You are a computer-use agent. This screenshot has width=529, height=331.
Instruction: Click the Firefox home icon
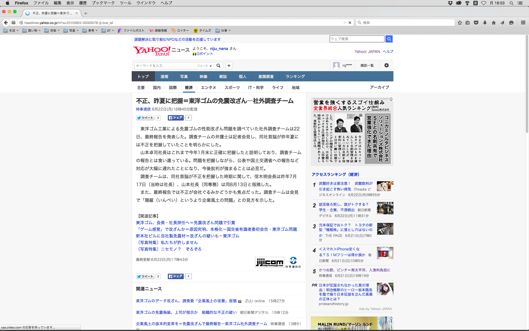coord(493,23)
